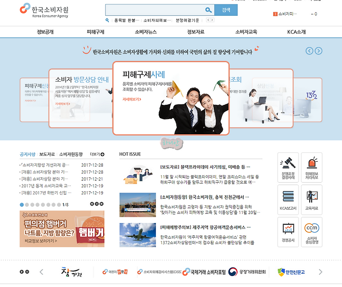This screenshot has height=287, width=342.
Task: Click the orange 소비자피… info icon
Action: click(275, 14)
